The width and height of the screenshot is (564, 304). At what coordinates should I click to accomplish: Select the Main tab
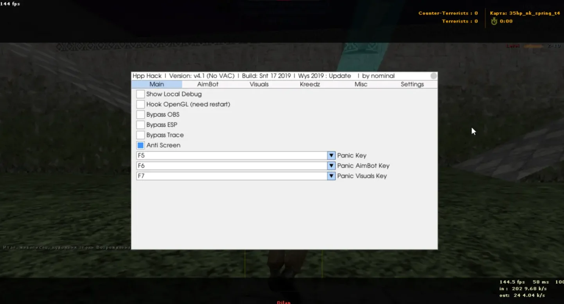pyautogui.click(x=157, y=84)
